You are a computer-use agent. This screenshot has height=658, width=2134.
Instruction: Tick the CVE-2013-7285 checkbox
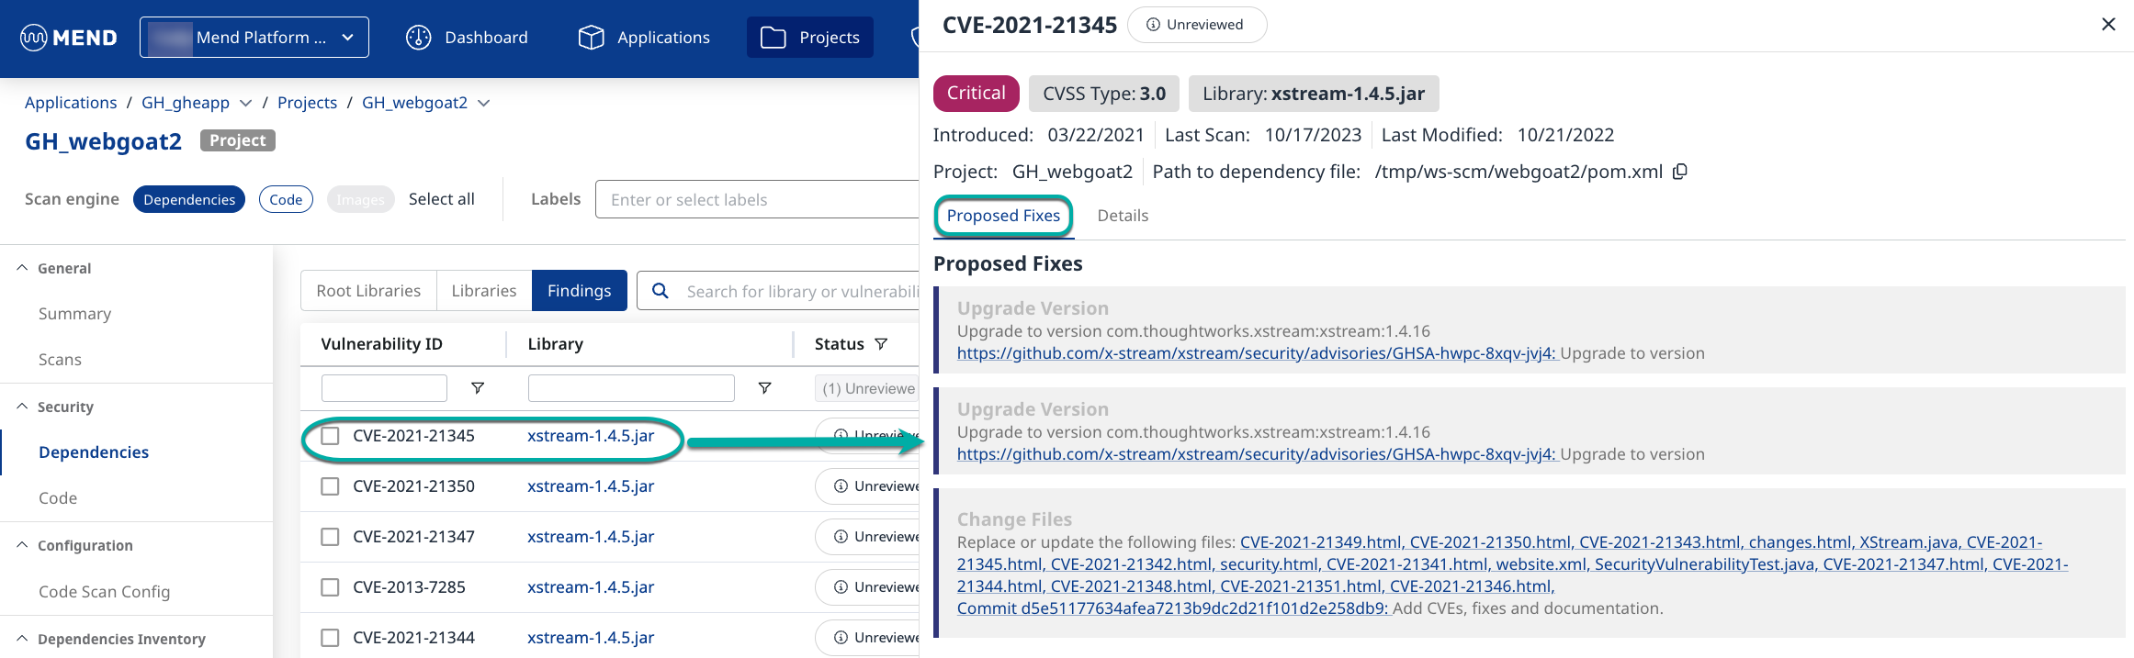pyautogui.click(x=330, y=587)
